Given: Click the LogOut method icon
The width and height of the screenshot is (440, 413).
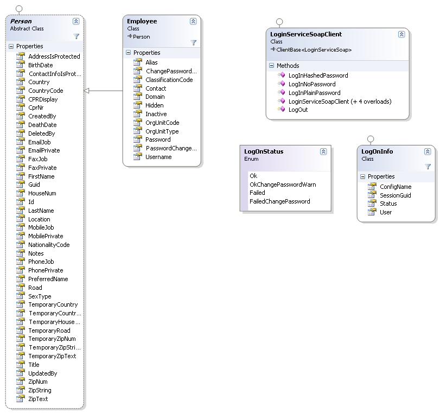Looking at the screenshot, I should click(281, 110).
